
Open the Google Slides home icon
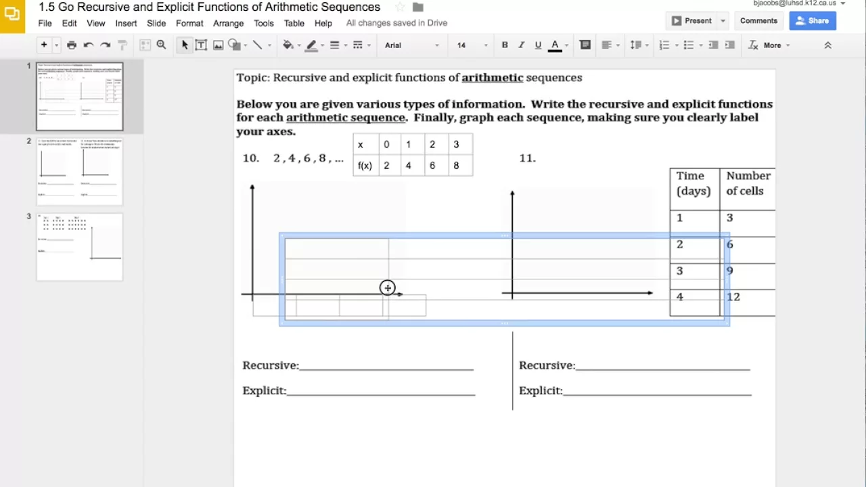point(12,16)
